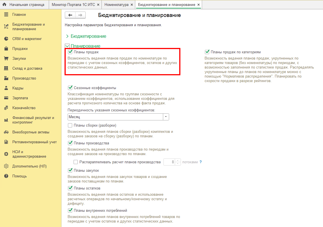This screenshot has width=323, height=227.
Task: Click the Казначейство coins icon
Action: click(6, 108)
